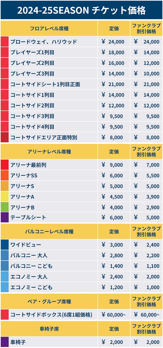This screenshot has width=163, height=348.
Task: Select the ペア・グループ席種 header
Action: click(49, 301)
